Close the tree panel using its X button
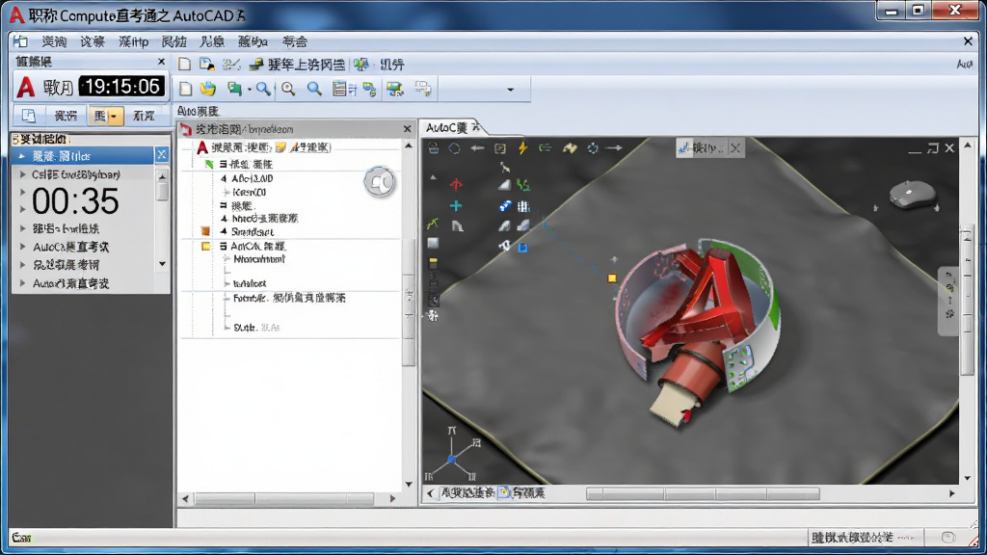 [408, 129]
